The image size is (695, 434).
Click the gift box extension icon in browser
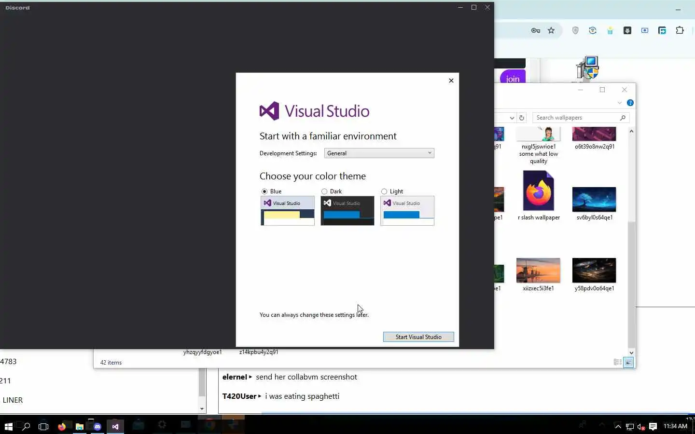[610, 30]
